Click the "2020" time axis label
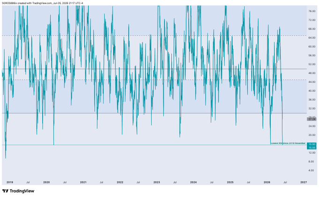Viewport: 319px width, 197px height. coord(46,182)
